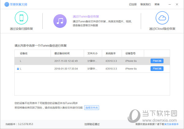Click iOS10.3.3 in the 2018 backup row
The width and height of the screenshot is (184, 129).
pyautogui.click(x=111, y=69)
